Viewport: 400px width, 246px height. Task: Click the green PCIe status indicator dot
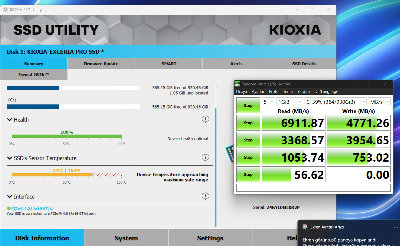pyautogui.click(x=9, y=209)
